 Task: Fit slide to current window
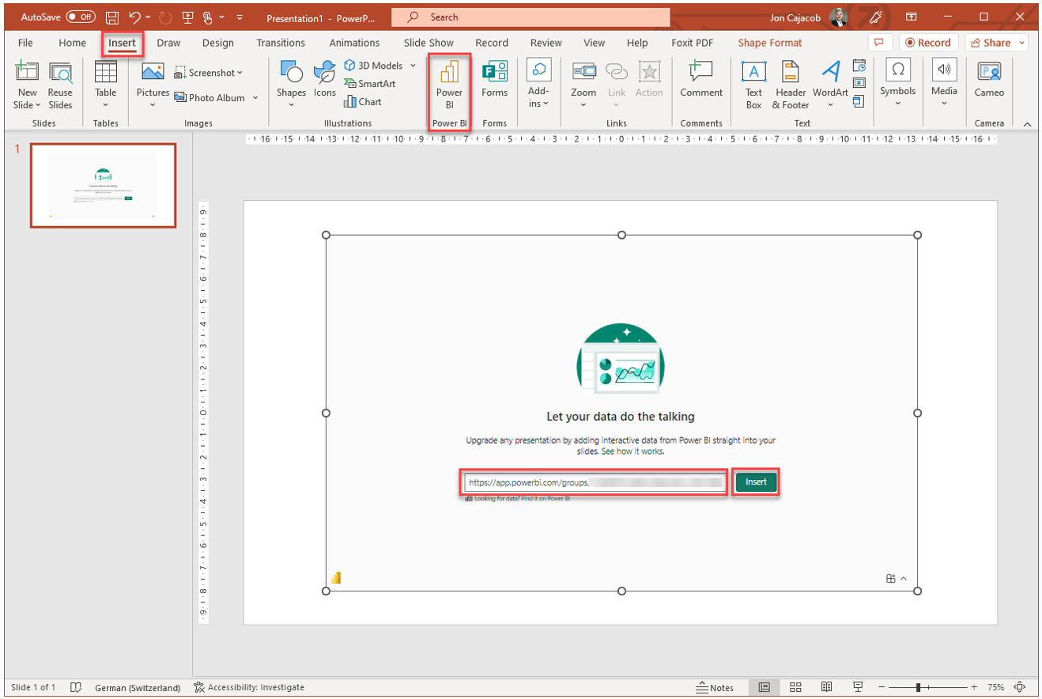pyautogui.click(x=1020, y=687)
